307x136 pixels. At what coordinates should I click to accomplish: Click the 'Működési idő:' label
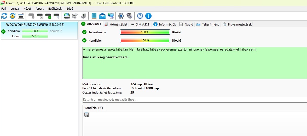tap(92, 84)
